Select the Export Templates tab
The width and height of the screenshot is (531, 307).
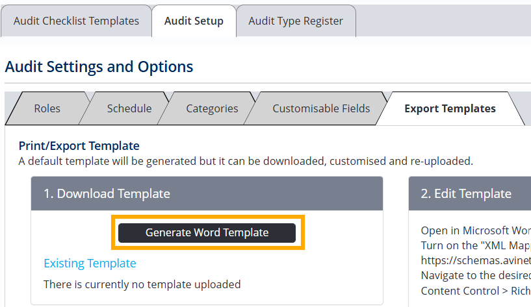point(450,108)
